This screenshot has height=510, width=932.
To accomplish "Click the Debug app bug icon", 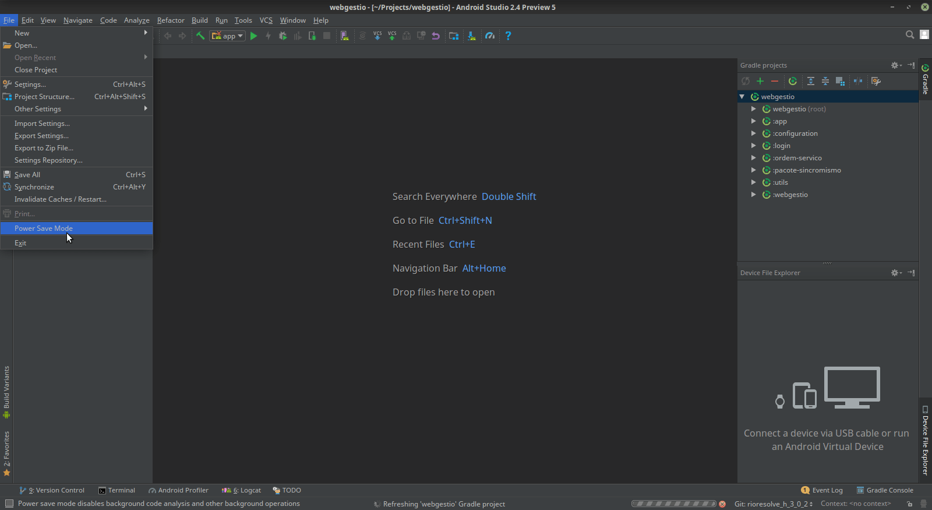I will click(x=283, y=36).
